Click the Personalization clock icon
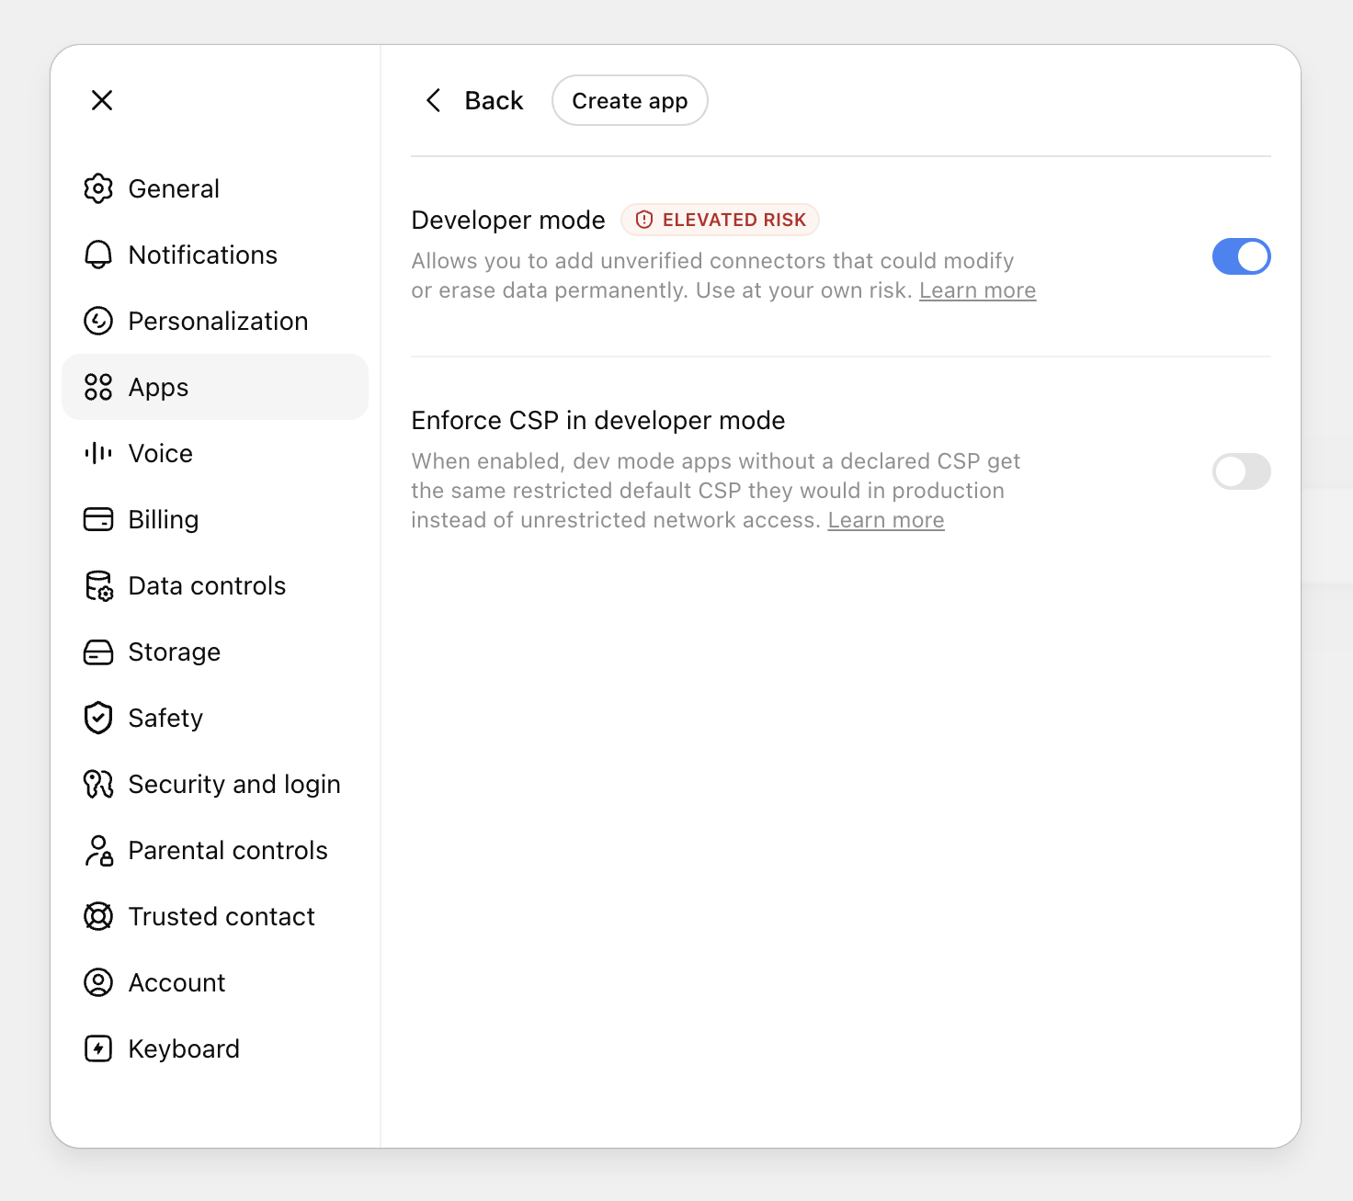 coord(98,321)
